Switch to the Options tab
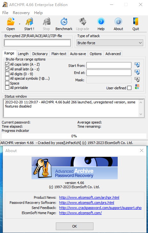This screenshot has height=233, width=148. click(96, 54)
